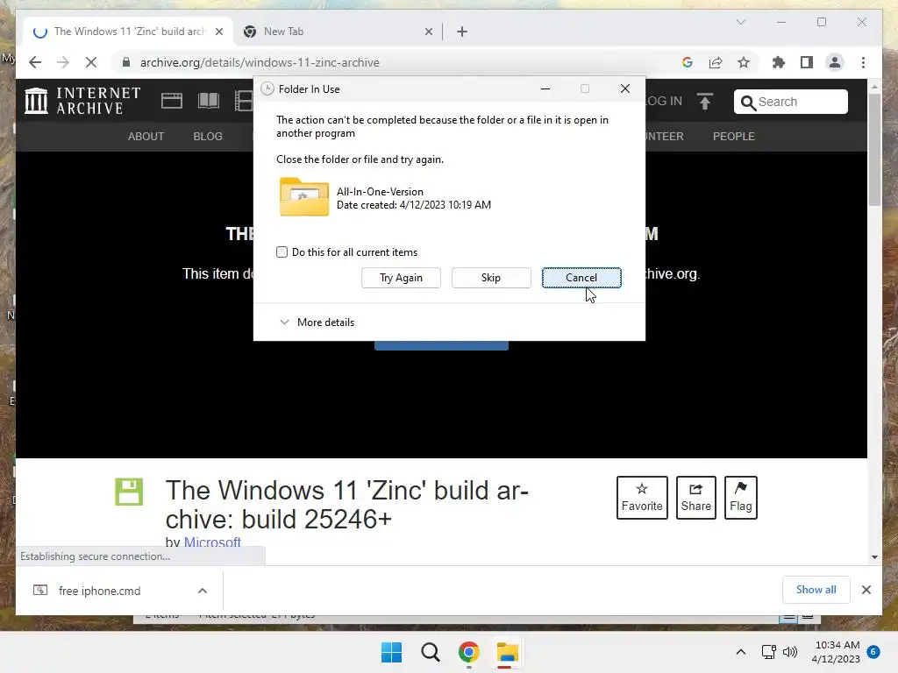Click Skip in Folder In Use dialog

tap(491, 278)
